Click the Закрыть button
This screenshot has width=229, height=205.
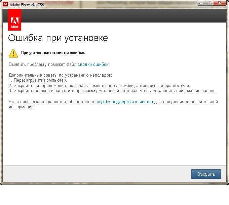[206, 174]
